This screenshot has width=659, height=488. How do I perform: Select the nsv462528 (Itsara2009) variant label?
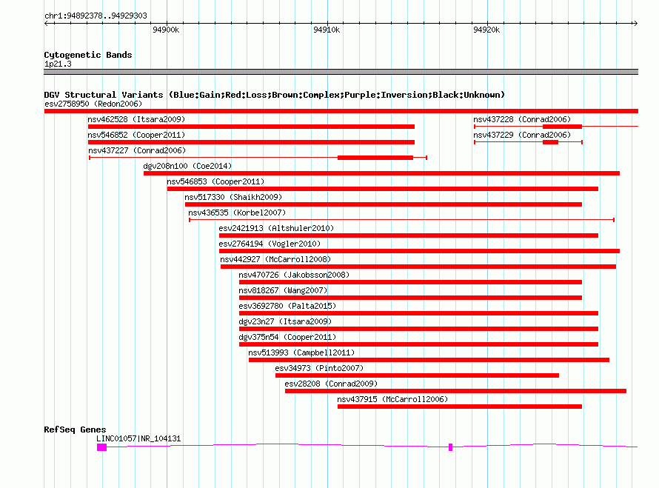(x=136, y=119)
